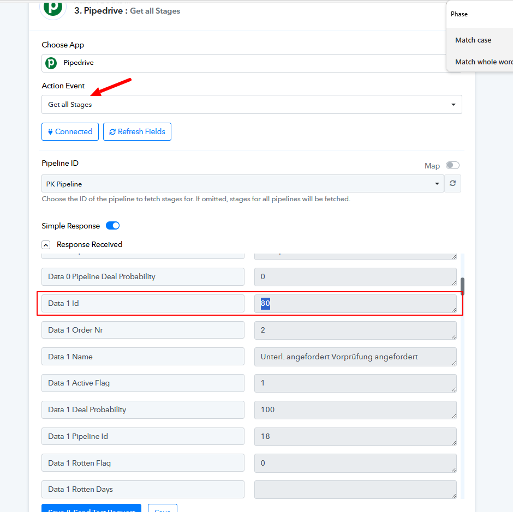Viewport: 513px width, 512px height.
Task: Select Match case option in find panel
Action: (473, 40)
